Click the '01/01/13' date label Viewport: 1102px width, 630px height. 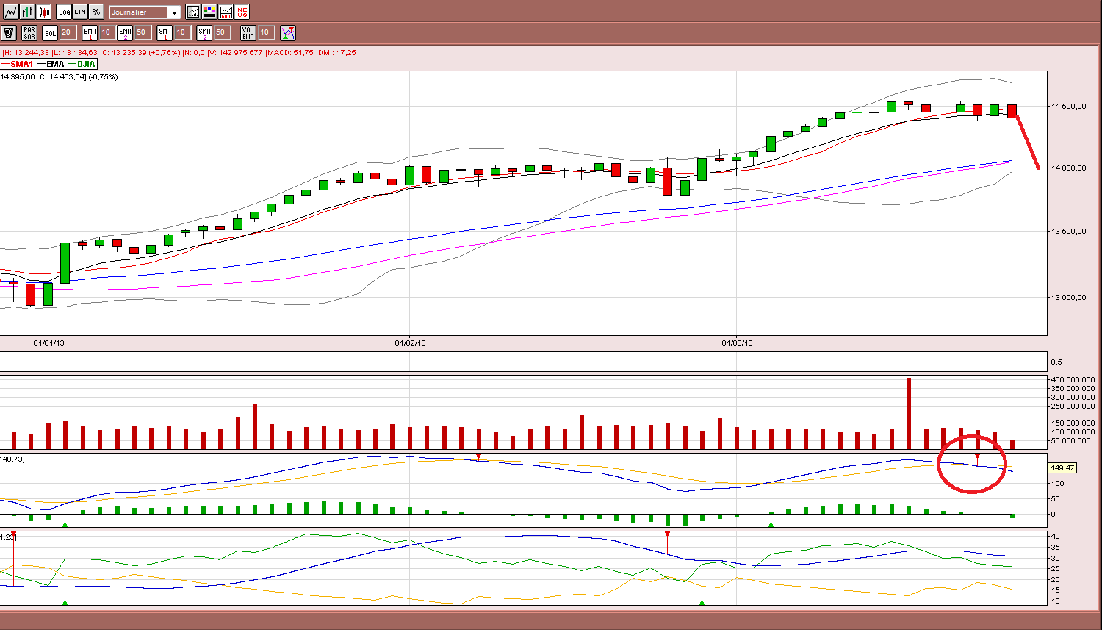tap(48, 343)
